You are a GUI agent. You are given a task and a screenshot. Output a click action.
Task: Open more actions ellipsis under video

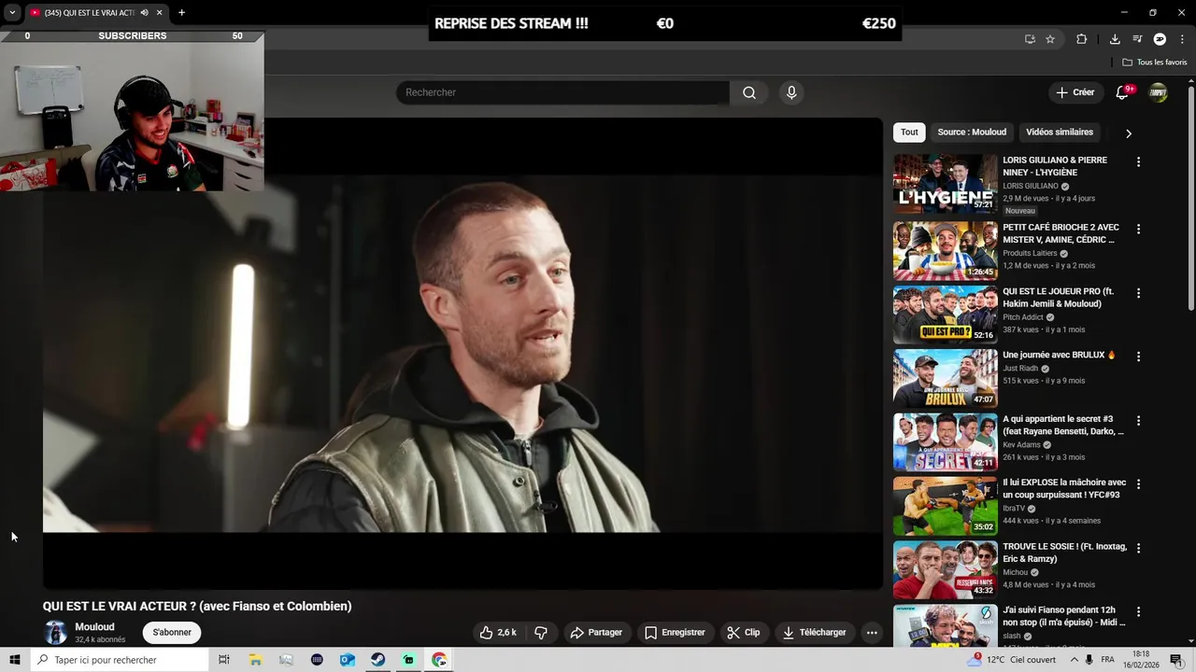pyautogui.click(x=872, y=632)
